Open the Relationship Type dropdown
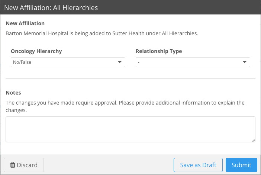The height and width of the screenshot is (175, 261). tap(193, 62)
